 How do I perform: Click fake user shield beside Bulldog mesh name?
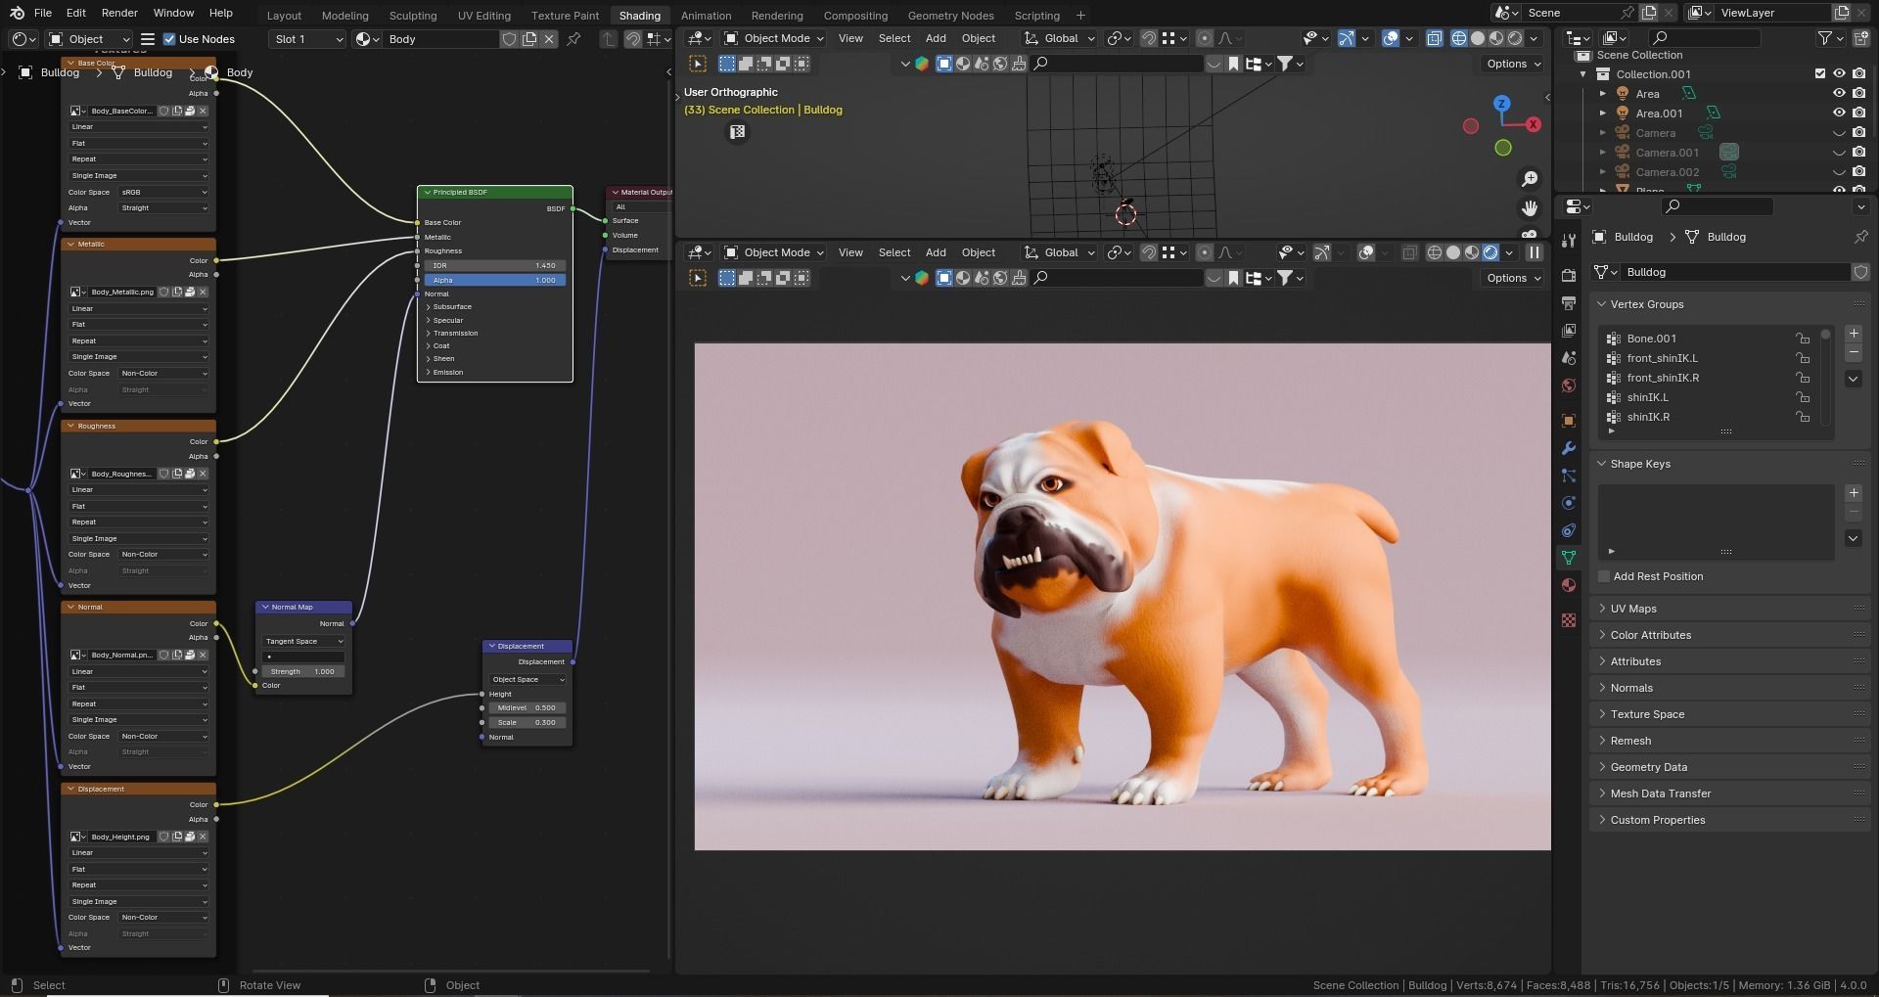click(x=1860, y=272)
